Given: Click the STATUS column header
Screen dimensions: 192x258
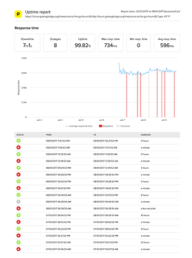Looking at the screenshot, I should [x=20, y=135].
